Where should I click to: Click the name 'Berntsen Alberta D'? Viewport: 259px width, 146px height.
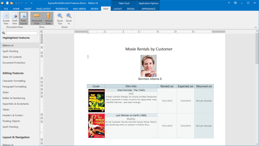[x=150, y=79]
